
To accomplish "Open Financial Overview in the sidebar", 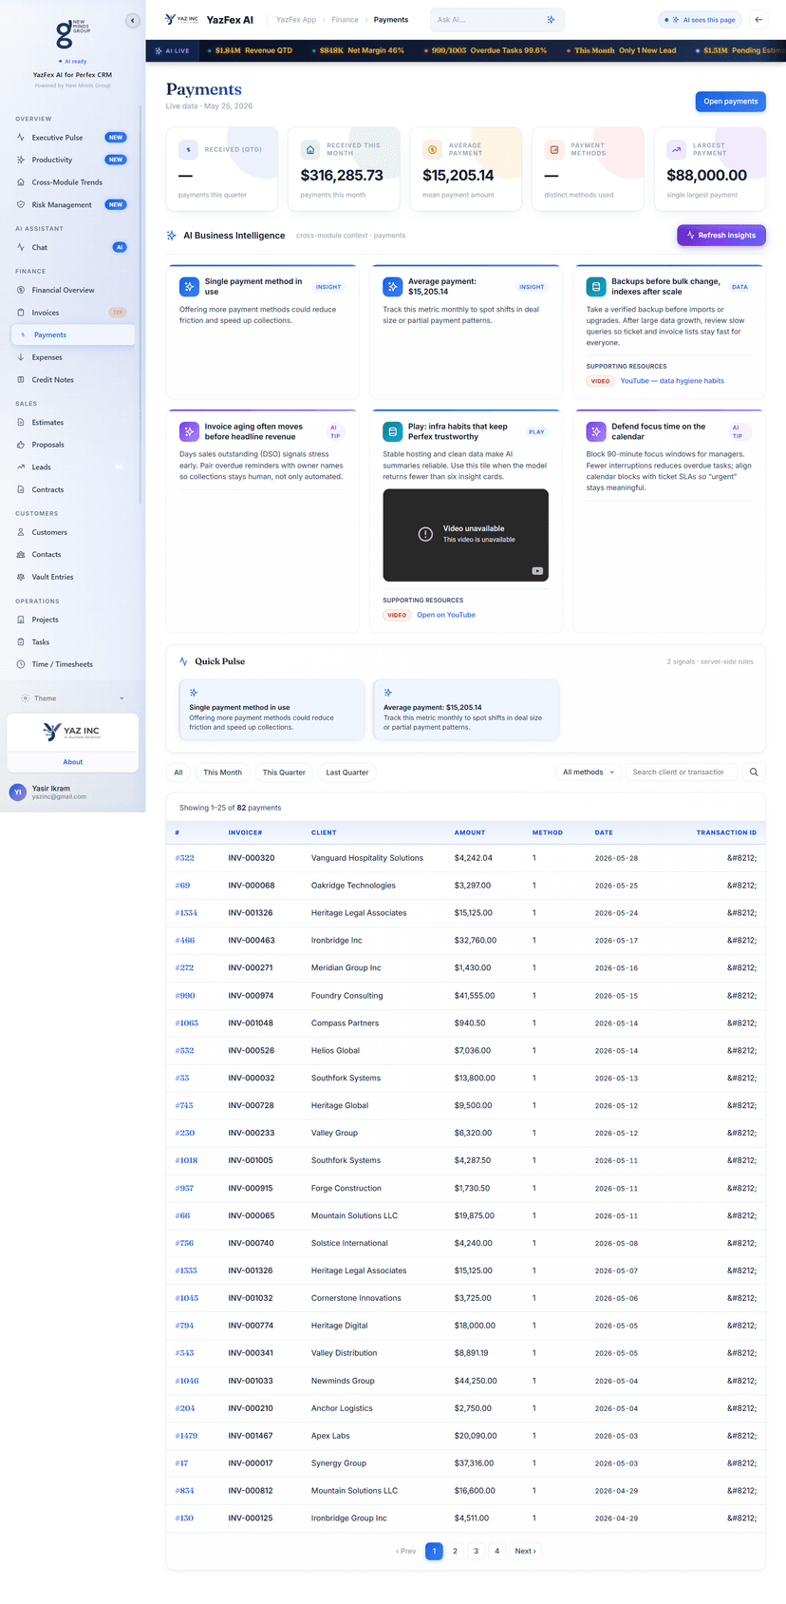I will 72,290.
